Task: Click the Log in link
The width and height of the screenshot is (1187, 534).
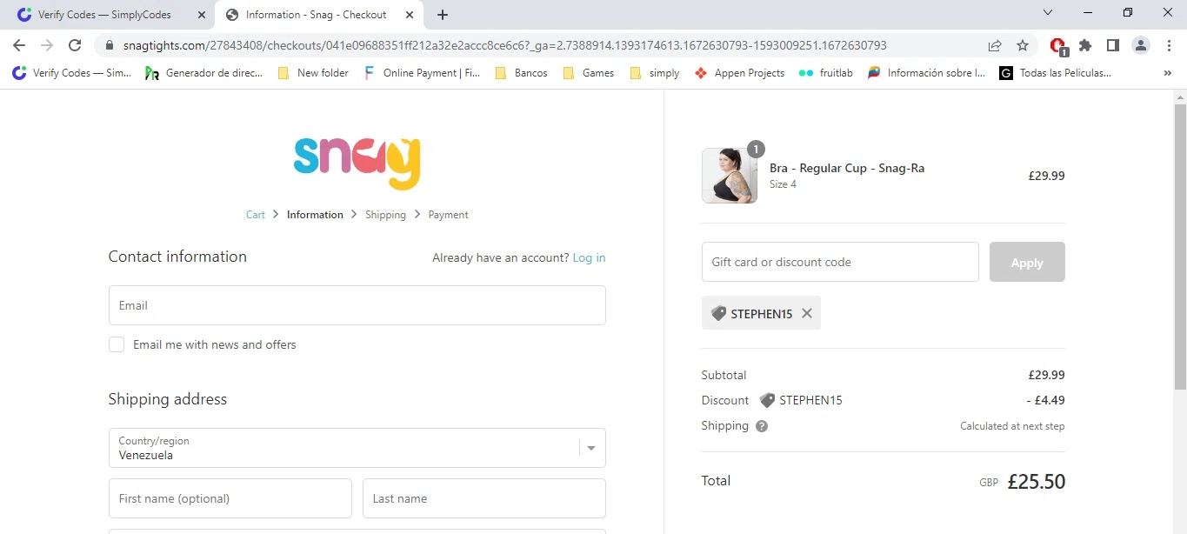Action: (589, 257)
